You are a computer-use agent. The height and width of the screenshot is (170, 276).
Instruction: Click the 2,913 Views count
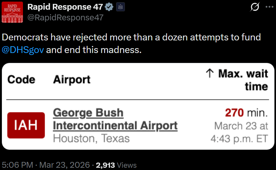pyautogui.click(x=116, y=165)
